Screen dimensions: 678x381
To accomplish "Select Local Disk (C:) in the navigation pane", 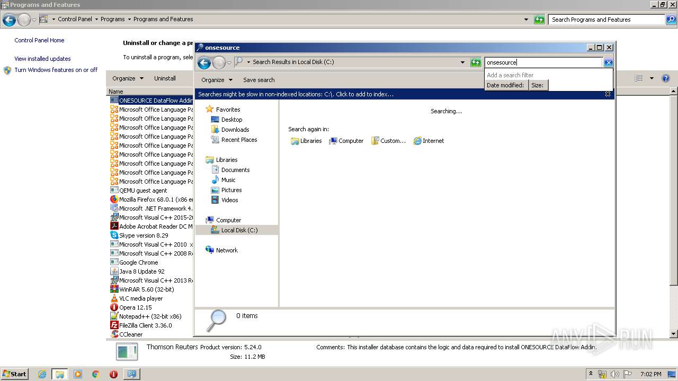I will click(237, 230).
